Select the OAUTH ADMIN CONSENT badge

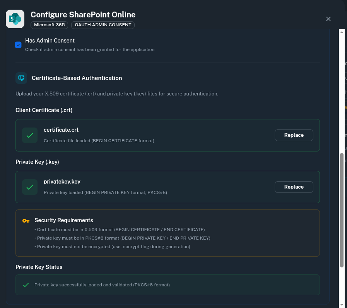click(x=103, y=24)
